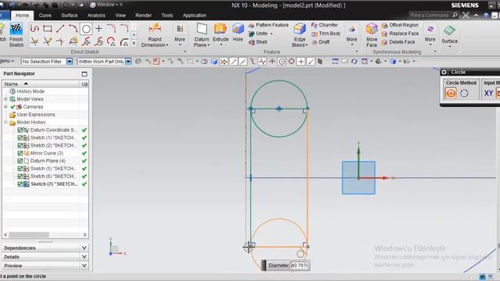The image size is (500, 281).
Task: Click the Pattern Feature tool
Action: point(268,25)
